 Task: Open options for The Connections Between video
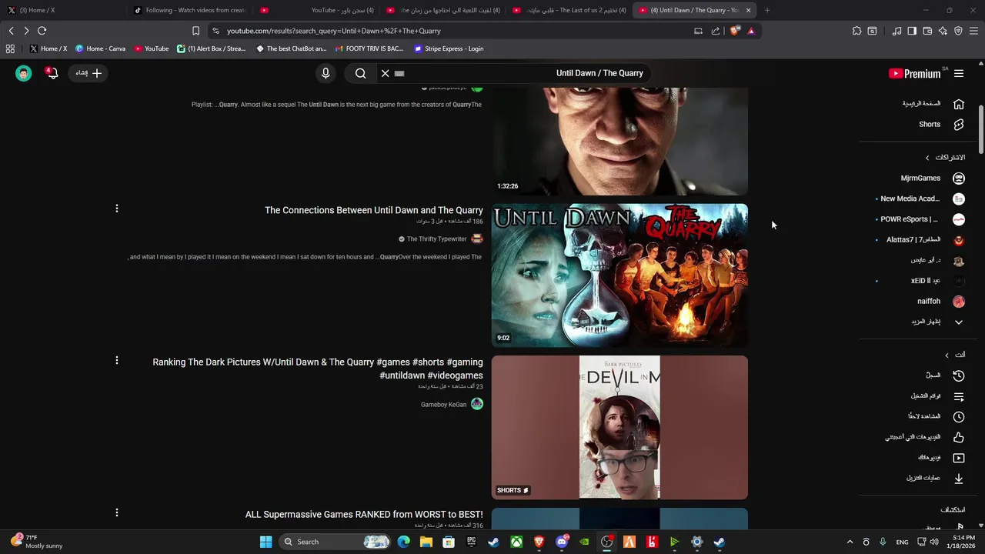[117, 209]
